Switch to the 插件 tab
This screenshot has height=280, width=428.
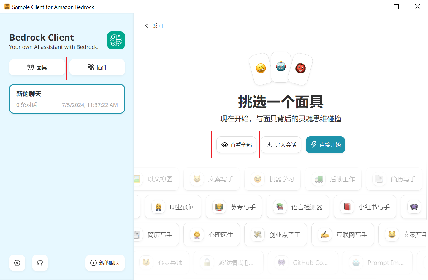click(97, 67)
